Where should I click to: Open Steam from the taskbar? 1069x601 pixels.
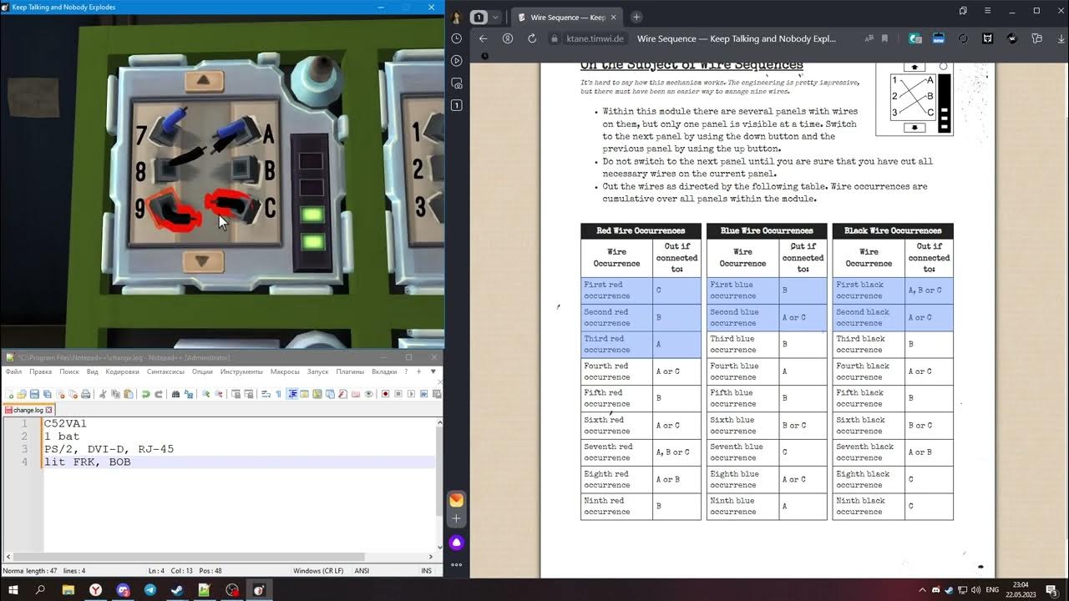177,589
